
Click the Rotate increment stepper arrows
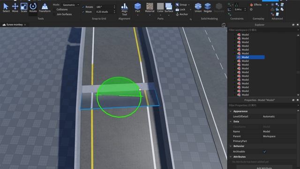[x=114, y=7]
